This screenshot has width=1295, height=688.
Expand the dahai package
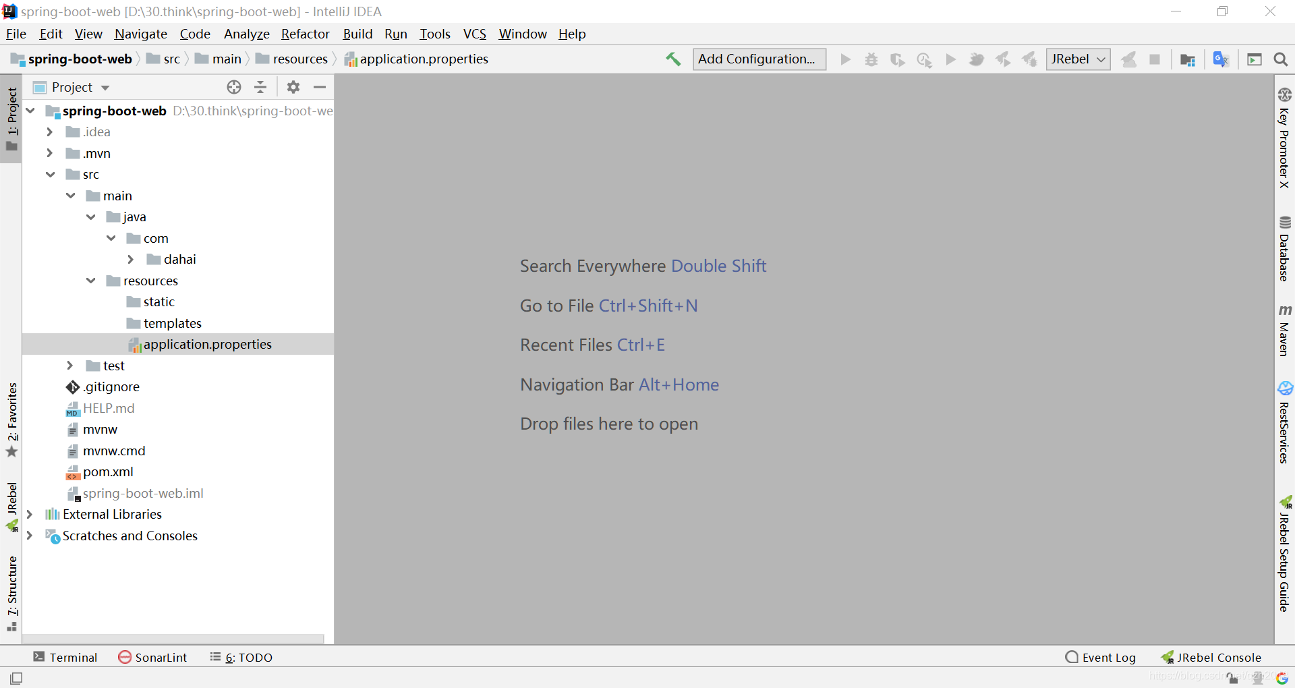point(131,259)
